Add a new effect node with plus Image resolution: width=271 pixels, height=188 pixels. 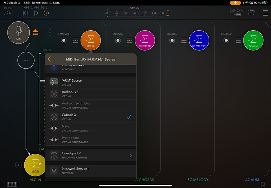[x=26, y=60]
